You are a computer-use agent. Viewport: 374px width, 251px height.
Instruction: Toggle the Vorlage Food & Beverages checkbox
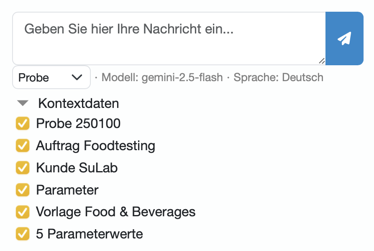coord(23,212)
